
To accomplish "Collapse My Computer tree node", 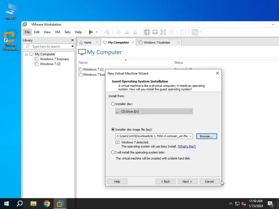I will (x=26, y=54).
